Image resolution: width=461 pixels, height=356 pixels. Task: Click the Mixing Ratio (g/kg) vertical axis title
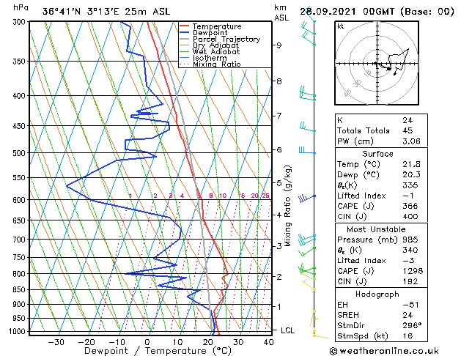287,206
